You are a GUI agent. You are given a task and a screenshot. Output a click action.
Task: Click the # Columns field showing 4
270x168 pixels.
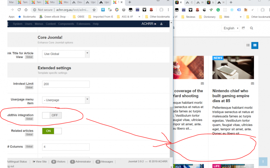pos(66,147)
